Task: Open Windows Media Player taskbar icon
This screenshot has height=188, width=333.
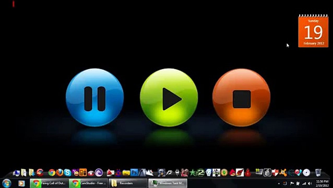Action: pos(21,183)
